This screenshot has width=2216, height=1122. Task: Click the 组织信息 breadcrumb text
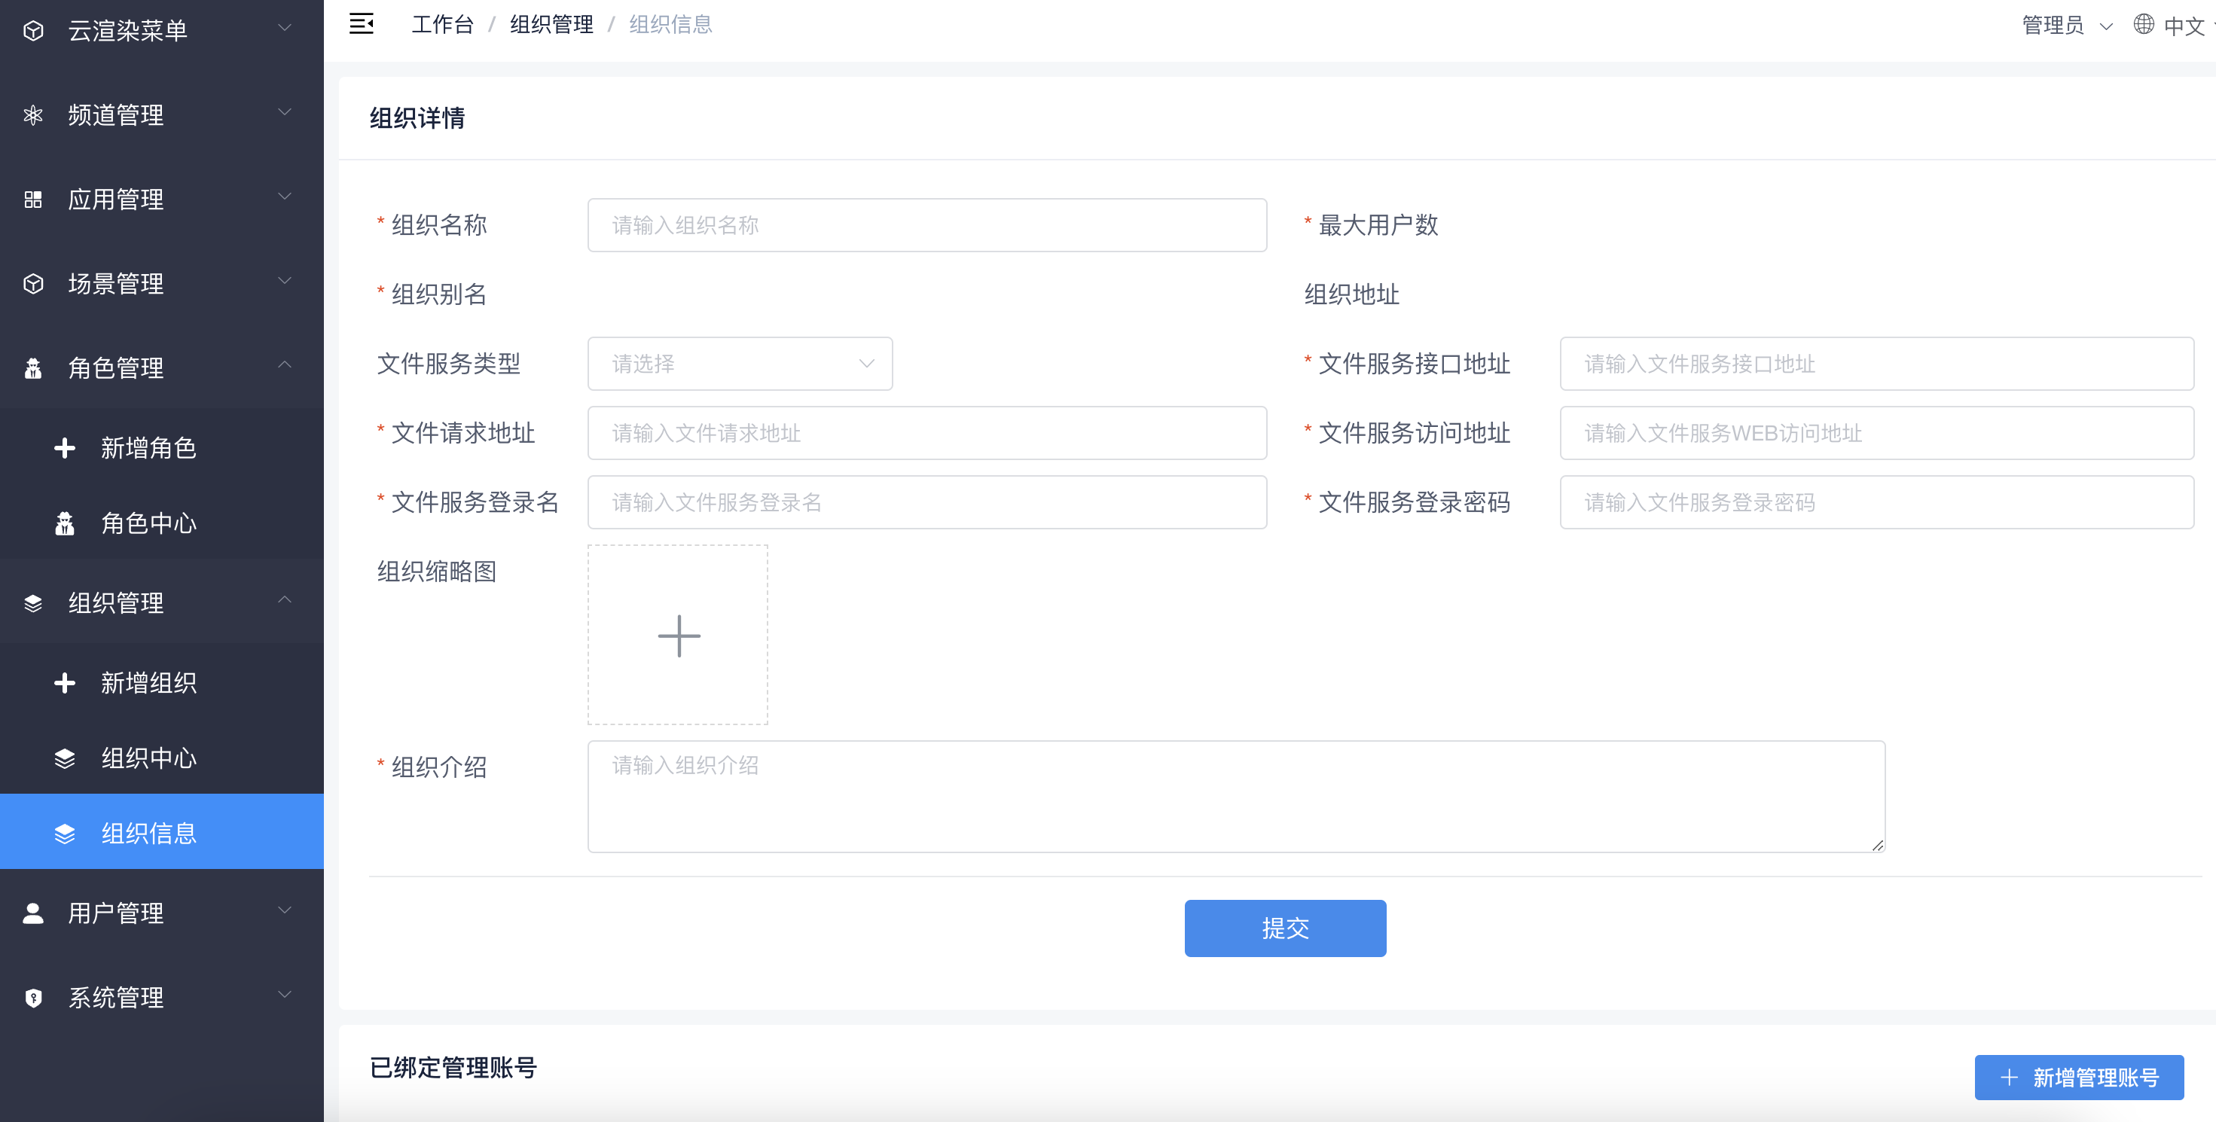click(x=671, y=24)
